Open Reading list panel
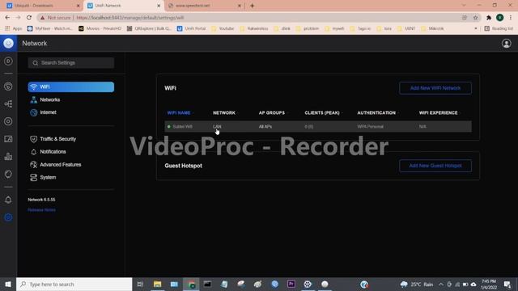This screenshot has height=291, width=518. click(499, 29)
